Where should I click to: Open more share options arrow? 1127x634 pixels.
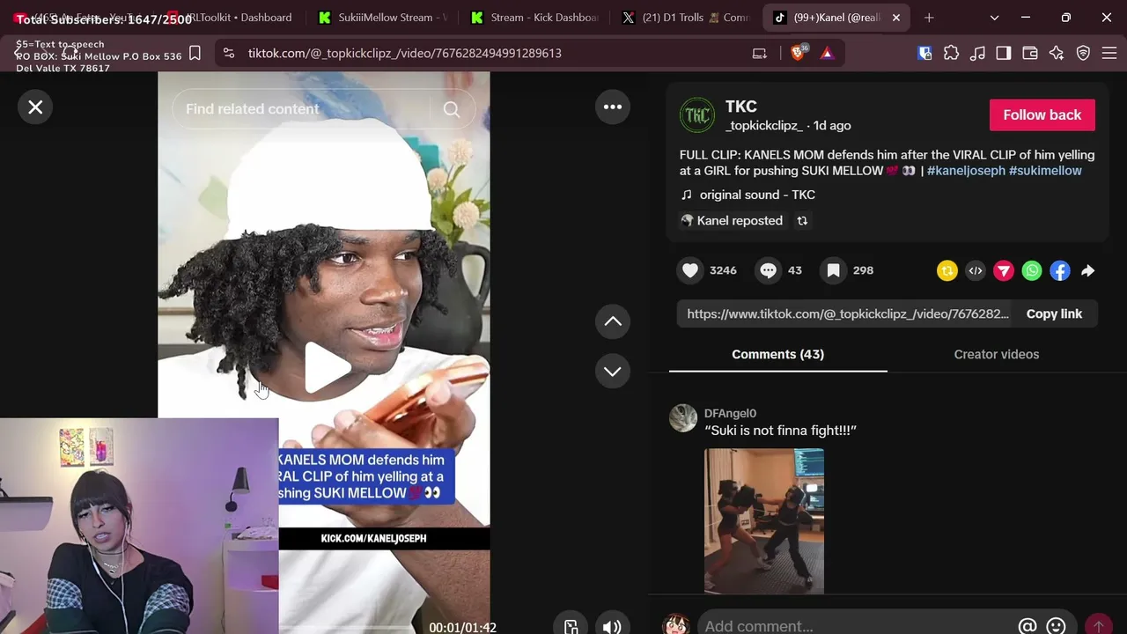tap(1088, 271)
